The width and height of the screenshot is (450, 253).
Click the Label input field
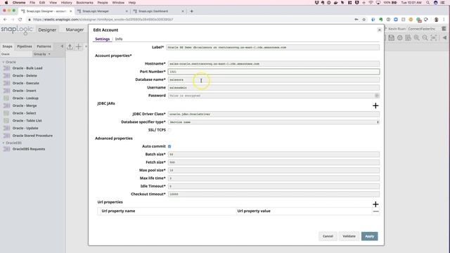(x=273, y=47)
